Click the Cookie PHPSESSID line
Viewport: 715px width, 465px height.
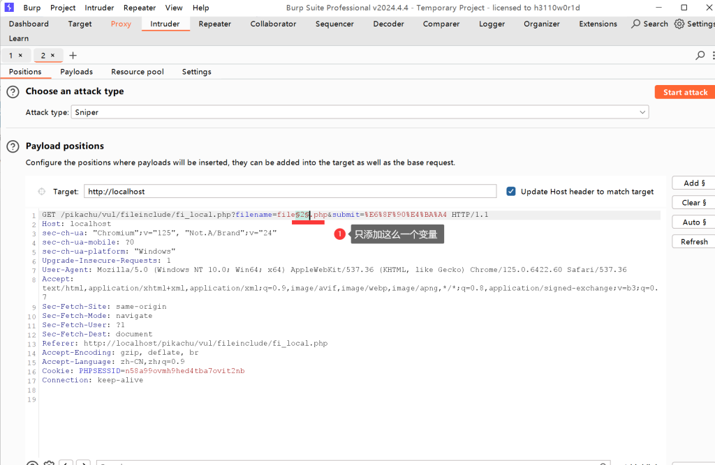[143, 371]
